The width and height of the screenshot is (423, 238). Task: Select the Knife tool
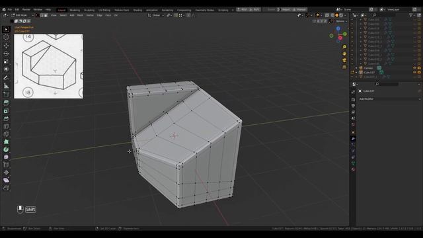(x=6, y=134)
